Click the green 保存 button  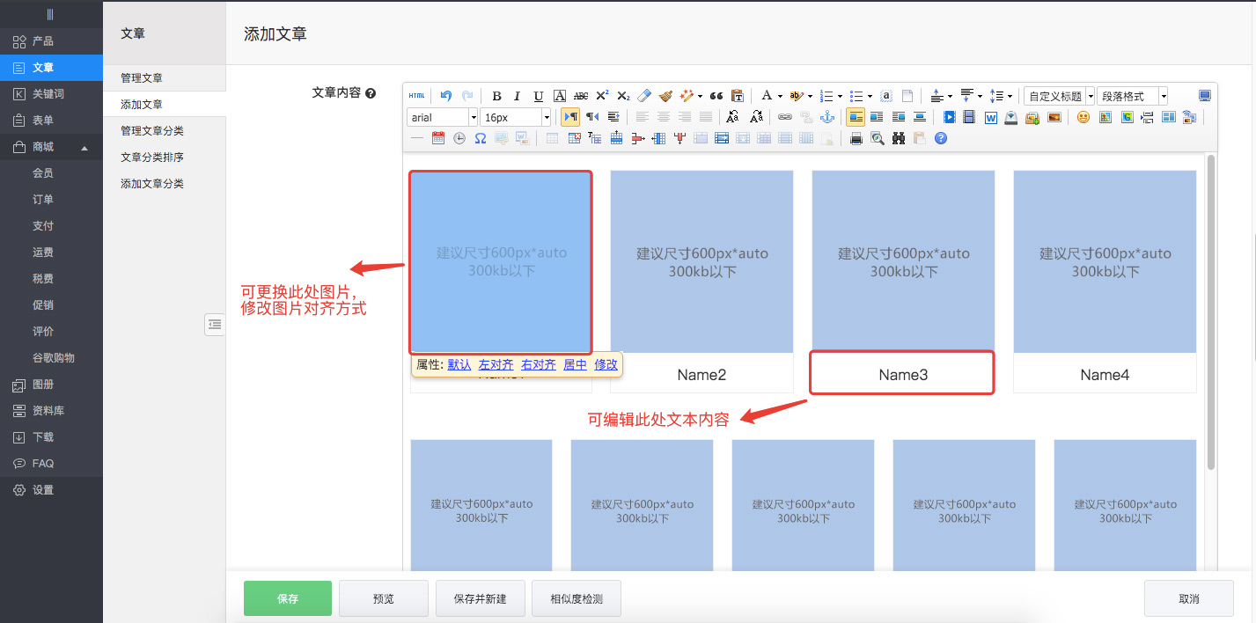coord(288,598)
